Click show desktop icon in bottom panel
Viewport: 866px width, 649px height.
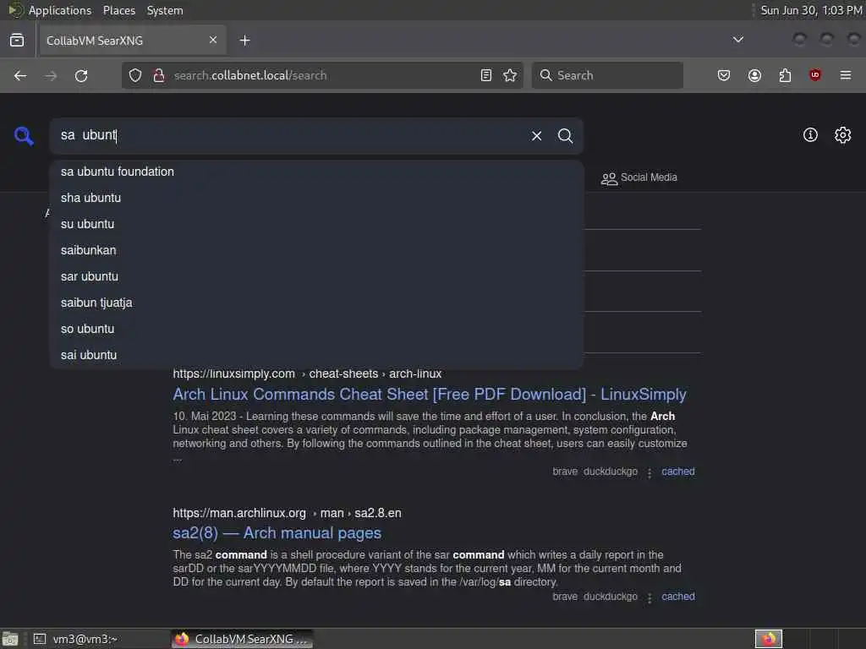(10, 639)
